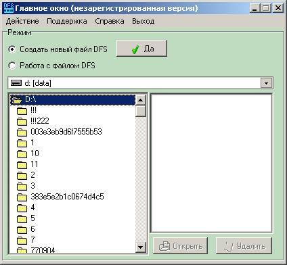This screenshot has height=265, width=287.
Task: Select the '!!!' folder
Action: [33, 110]
